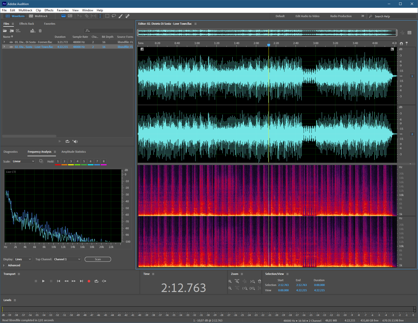Click the red Record button
Viewport: 418px width, 323px height.
89,281
